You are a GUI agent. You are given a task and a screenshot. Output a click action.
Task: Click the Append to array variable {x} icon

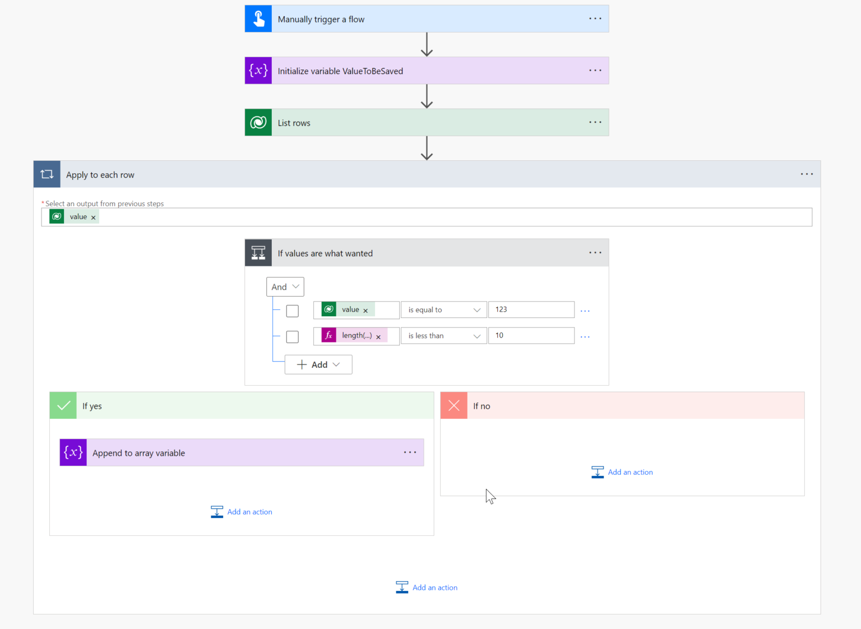tap(73, 452)
